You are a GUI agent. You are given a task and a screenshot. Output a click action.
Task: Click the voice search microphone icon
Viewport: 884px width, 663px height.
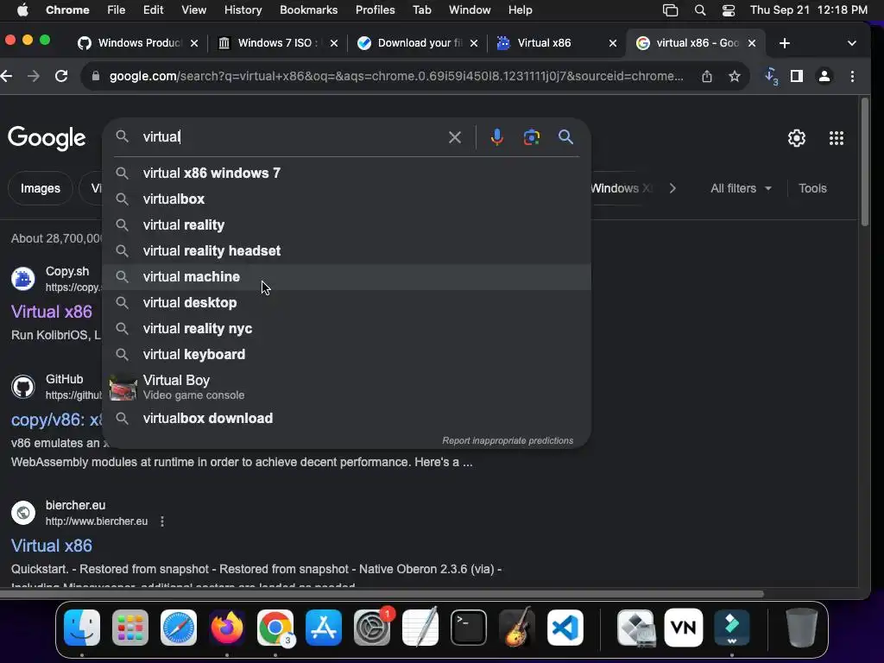496,137
